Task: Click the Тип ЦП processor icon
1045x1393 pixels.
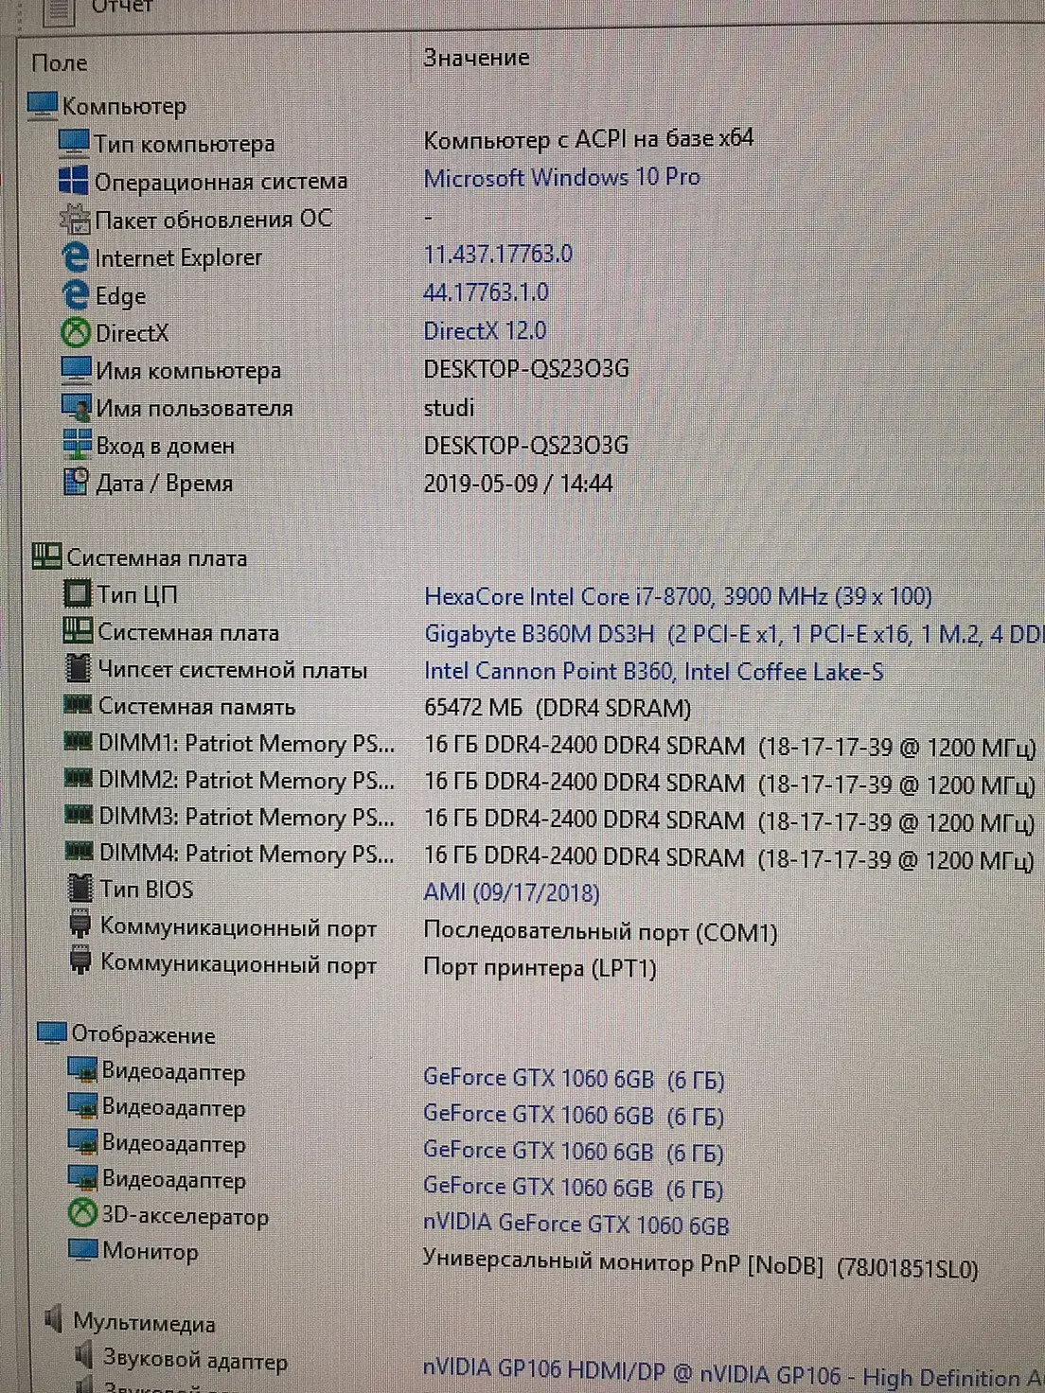Action: (78, 594)
